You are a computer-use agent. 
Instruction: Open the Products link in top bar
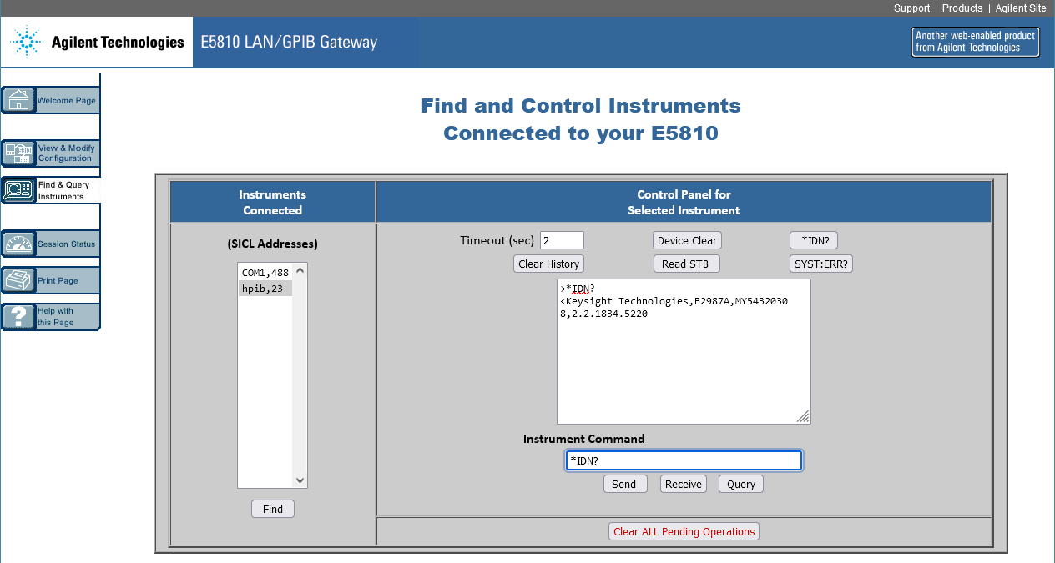point(962,8)
